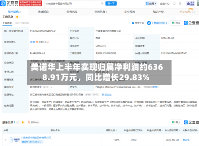
Task: Open stock tag 美诺华 (603538.SH)
Action: click(32, 142)
